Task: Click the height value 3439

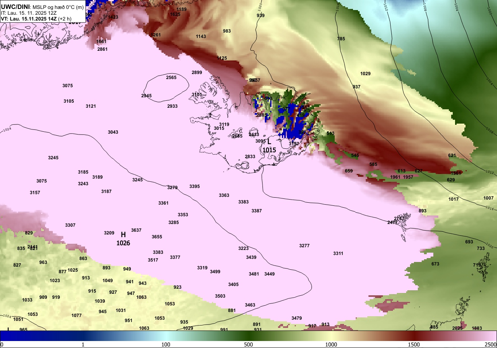Action: pyautogui.click(x=251, y=257)
